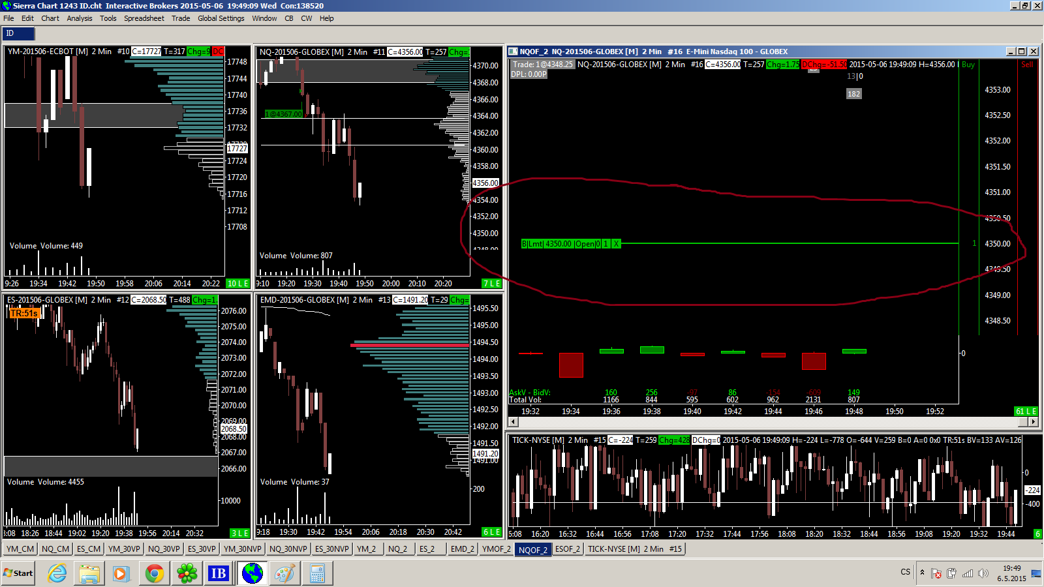Open the volume speaker tray icon
Image resolution: width=1044 pixels, height=587 pixels.
point(983,573)
